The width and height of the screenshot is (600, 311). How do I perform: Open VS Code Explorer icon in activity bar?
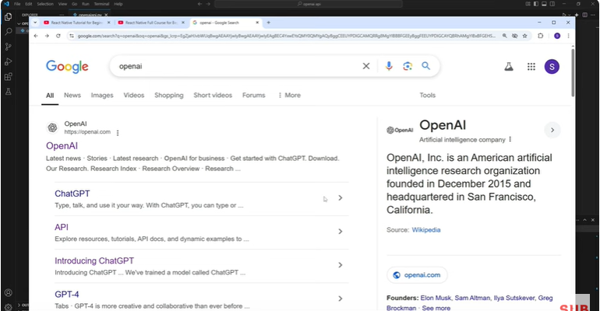pyautogui.click(x=8, y=17)
